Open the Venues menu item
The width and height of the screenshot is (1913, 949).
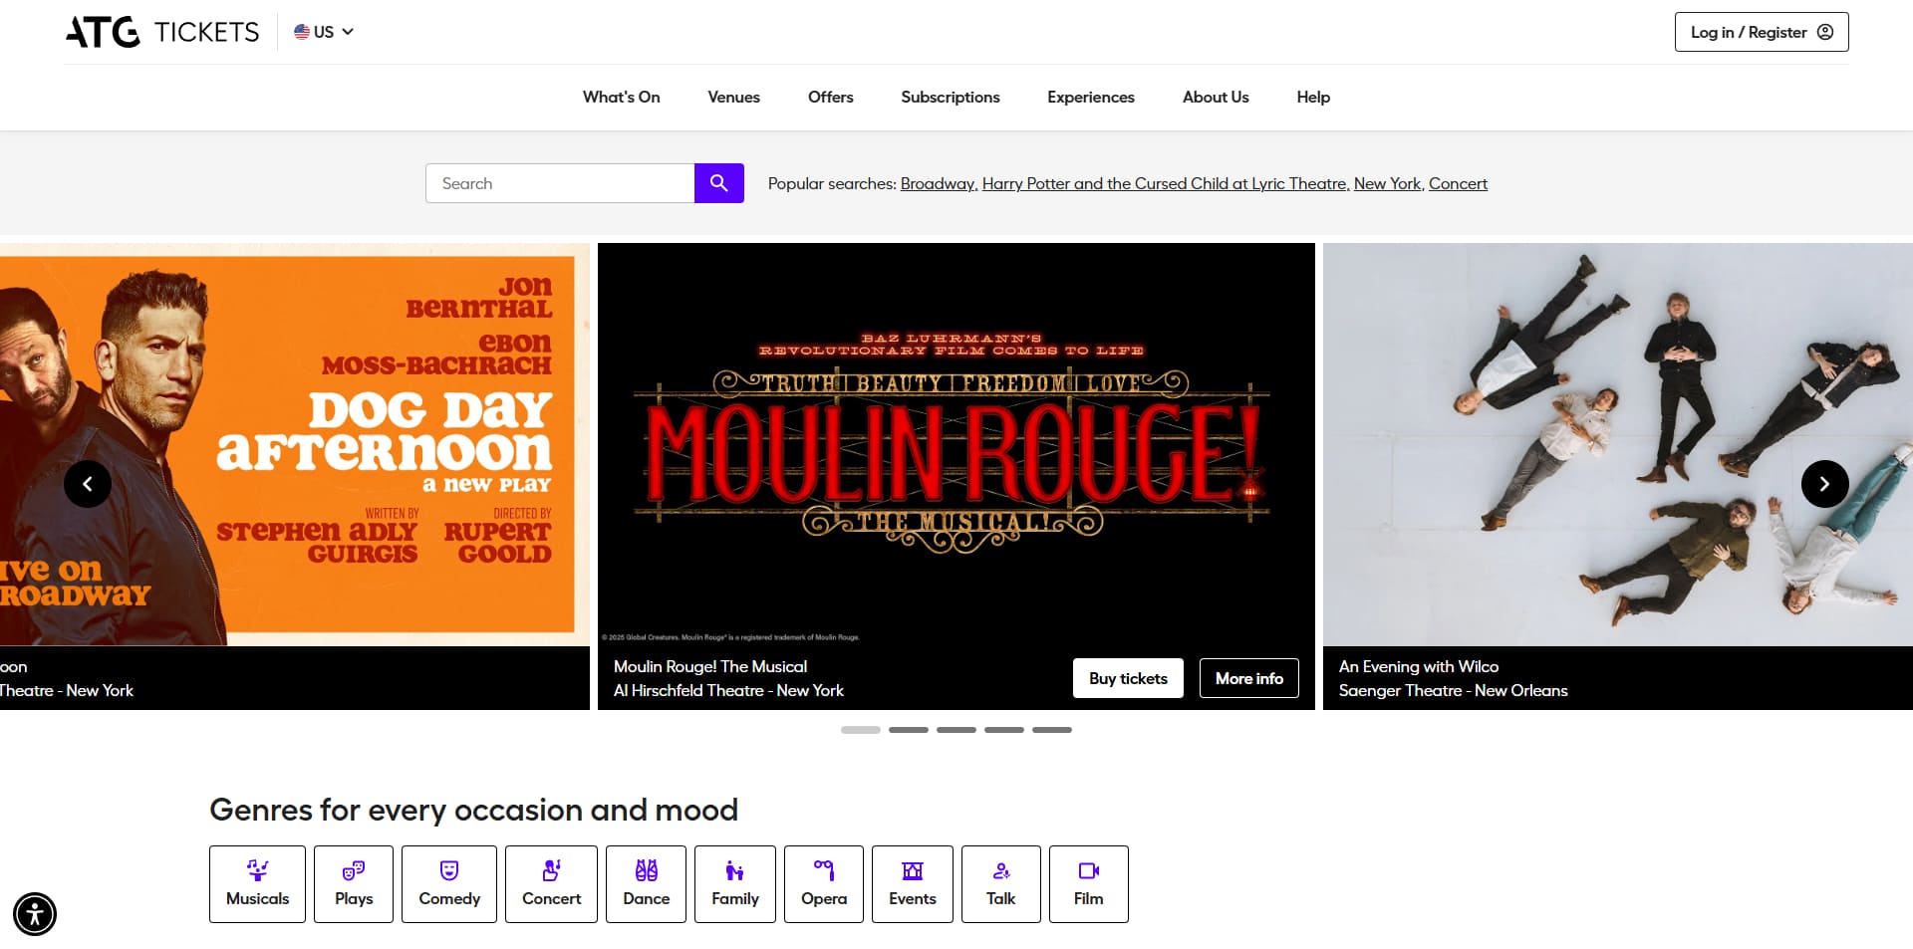coord(733,97)
